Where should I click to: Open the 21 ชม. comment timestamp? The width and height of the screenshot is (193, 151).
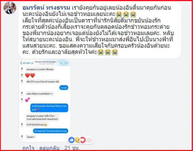click(x=72, y=148)
